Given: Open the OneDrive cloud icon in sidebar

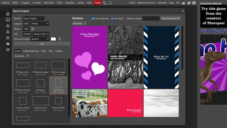Looking at the screenshot, I should [x=8, y=44].
